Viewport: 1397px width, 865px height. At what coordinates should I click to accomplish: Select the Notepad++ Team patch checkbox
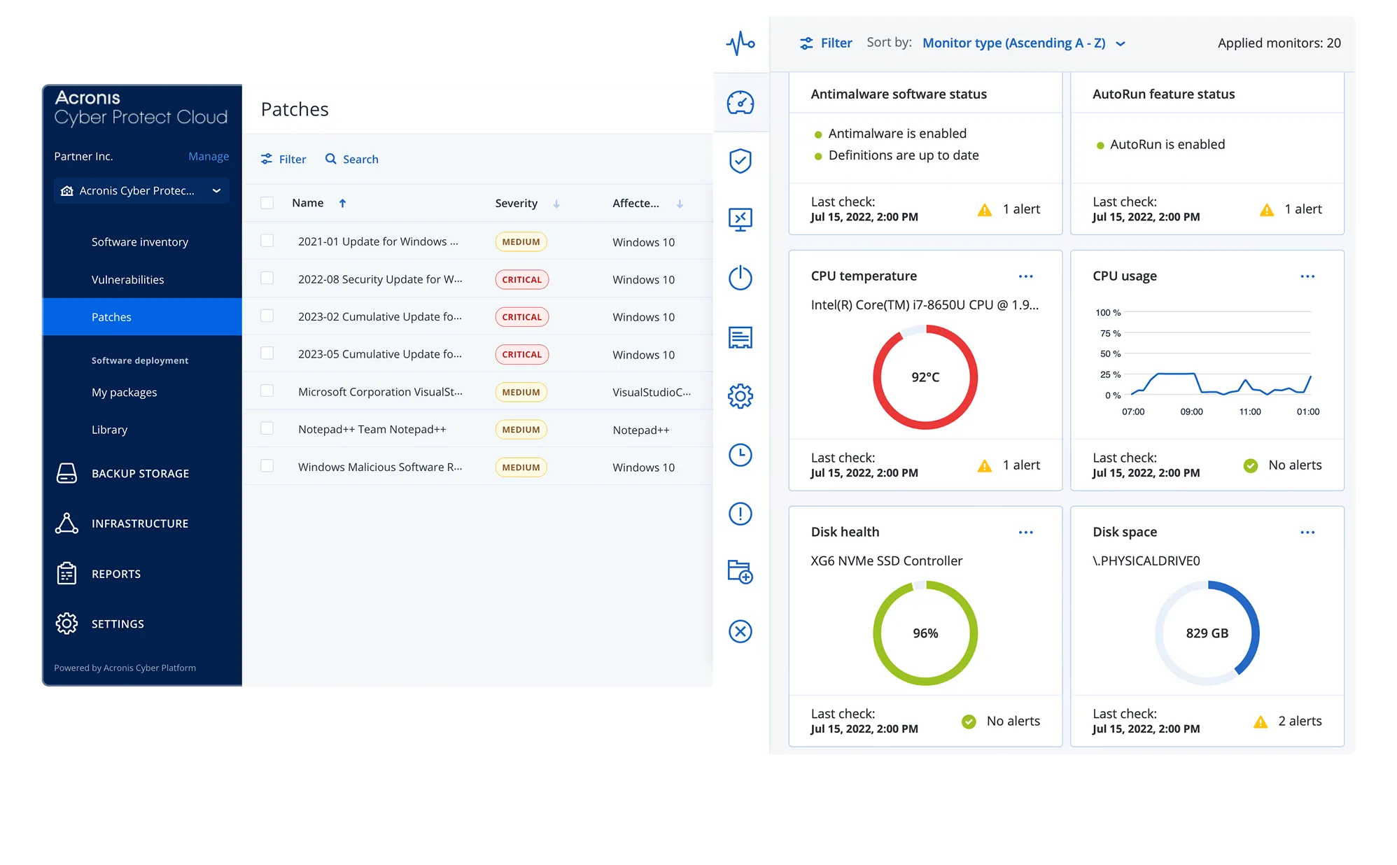tap(267, 428)
